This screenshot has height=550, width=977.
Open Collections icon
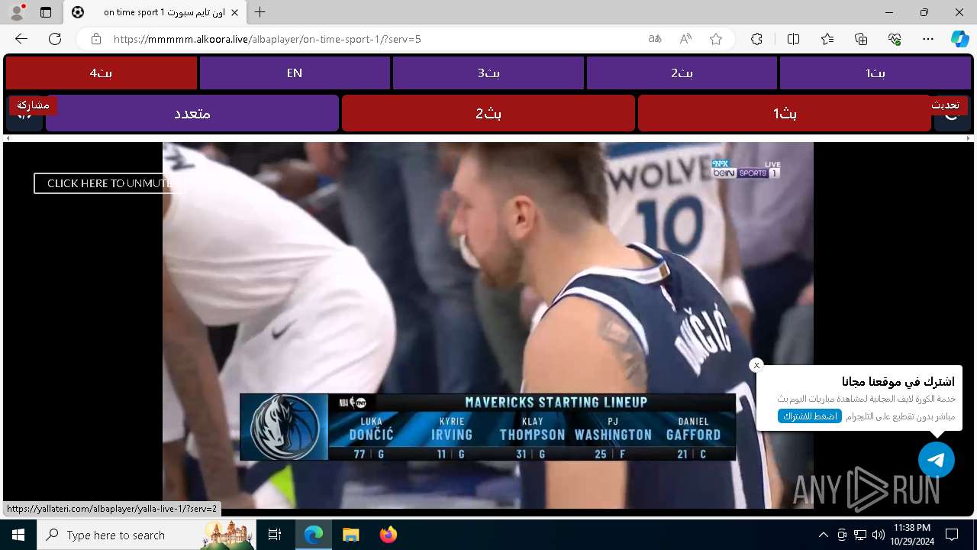click(861, 39)
